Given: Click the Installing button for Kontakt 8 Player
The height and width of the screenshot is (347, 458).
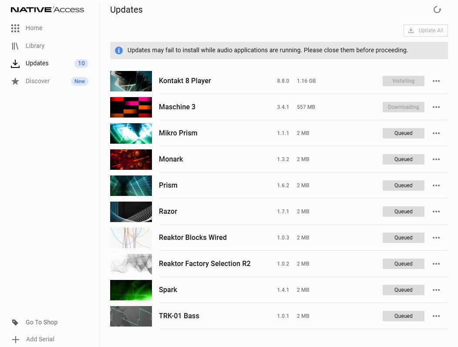Looking at the screenshot, I should click(404, 81).
